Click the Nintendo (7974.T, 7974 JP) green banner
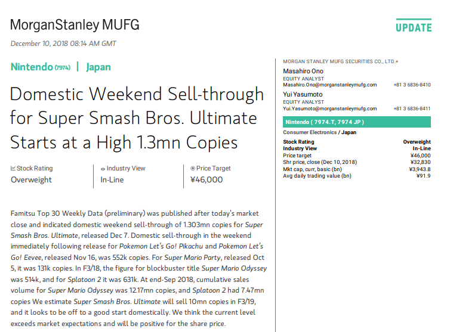This screenshot has height=332, width=450. tap(357, 122)
